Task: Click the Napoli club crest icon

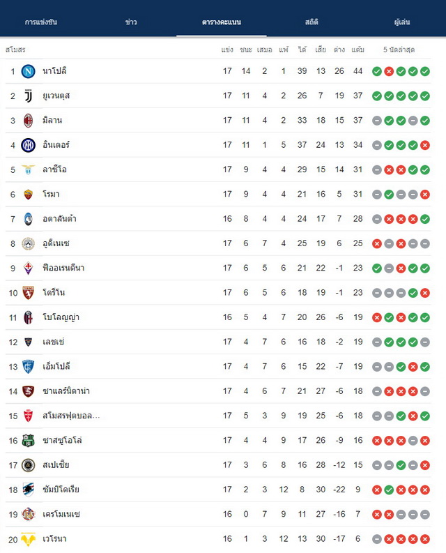Action: 28,71
